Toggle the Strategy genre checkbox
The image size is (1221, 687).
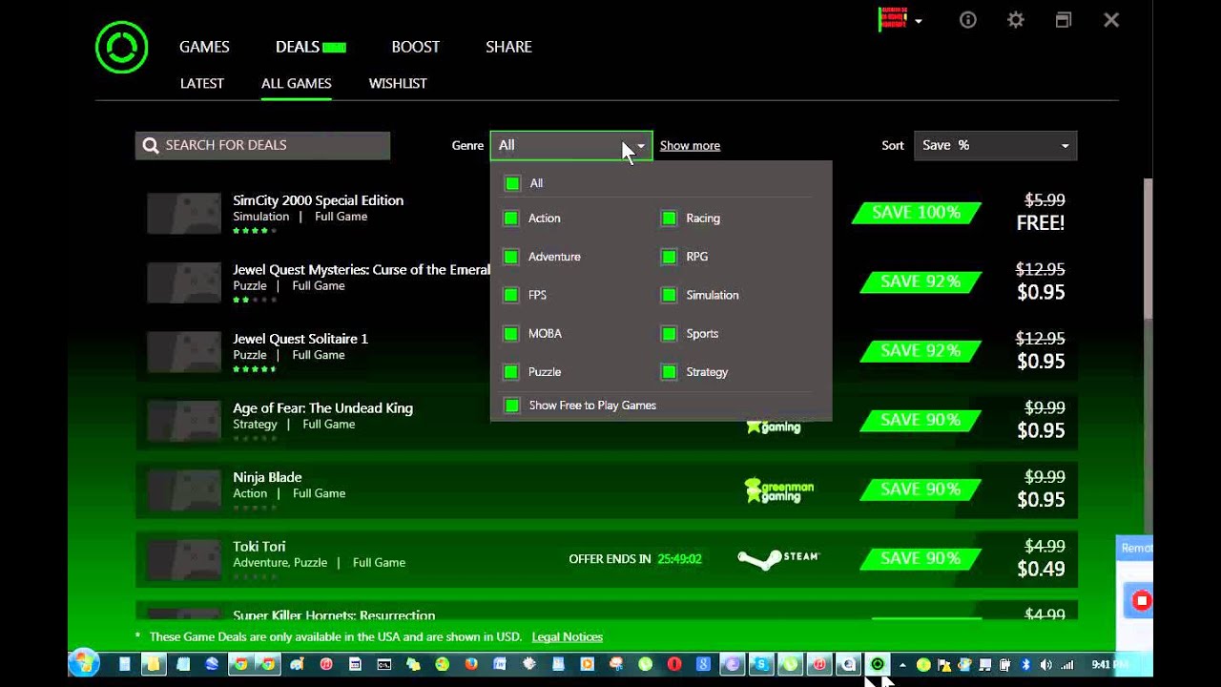tap(669, 372)
